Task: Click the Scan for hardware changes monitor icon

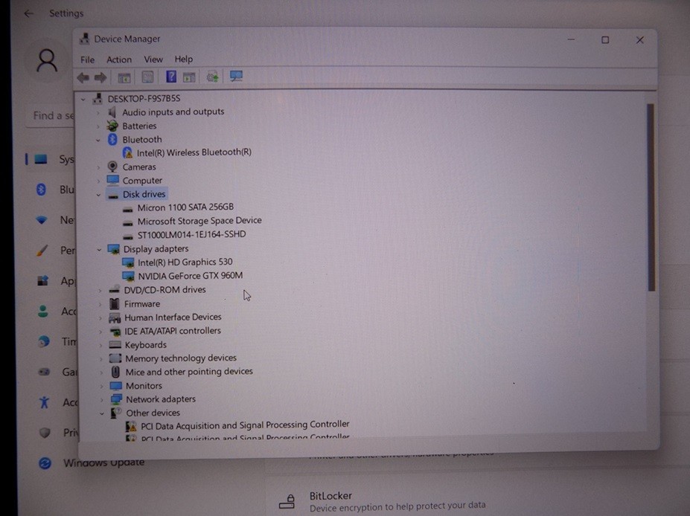Action: [236, 77]
